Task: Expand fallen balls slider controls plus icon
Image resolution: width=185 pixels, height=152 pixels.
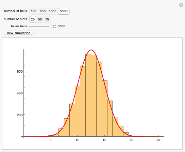Action: tap(55, 27)
